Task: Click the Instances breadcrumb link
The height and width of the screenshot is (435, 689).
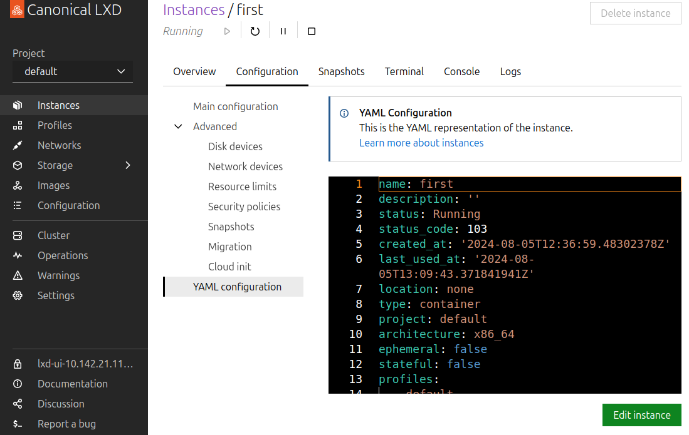Action: (x=194, y=10)
